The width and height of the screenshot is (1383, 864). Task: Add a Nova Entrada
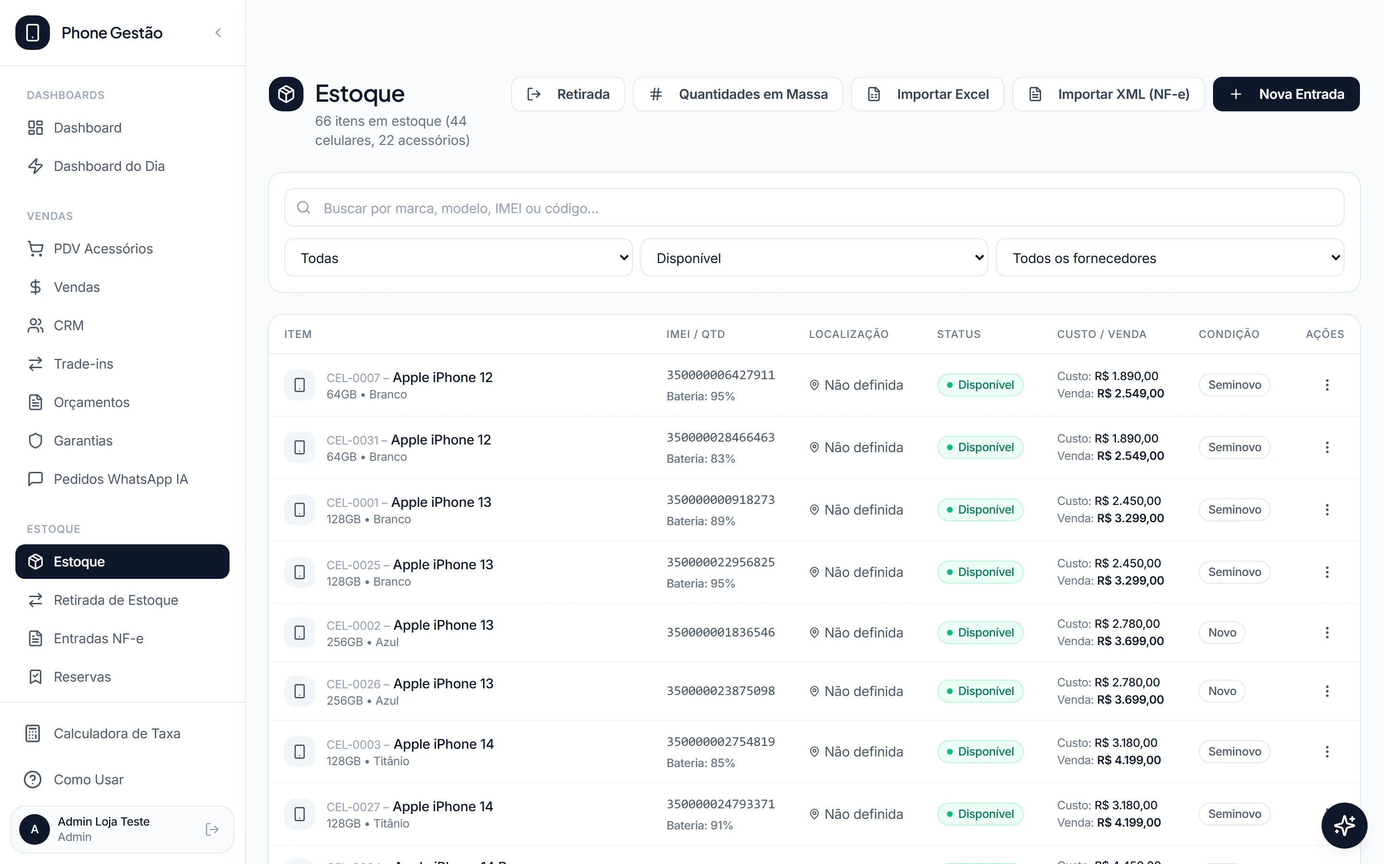click(x=1286, y=94)
